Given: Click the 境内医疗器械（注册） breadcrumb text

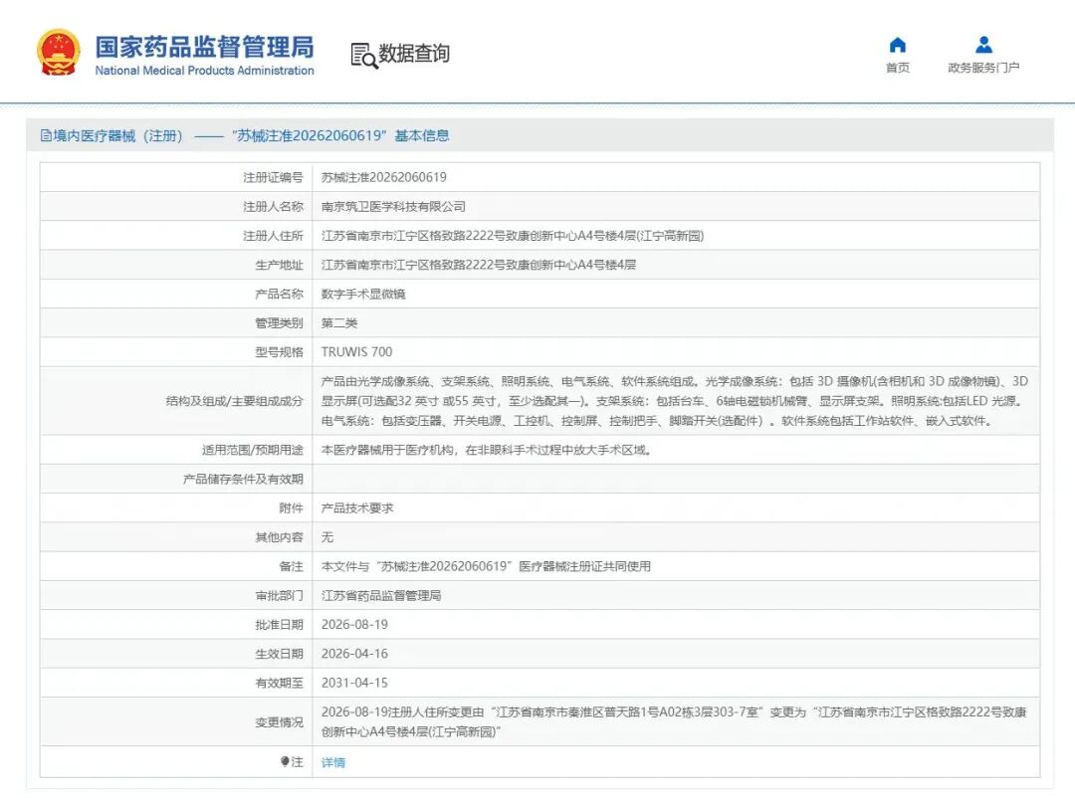Looking at the screenshot, I should pos(117,135).
